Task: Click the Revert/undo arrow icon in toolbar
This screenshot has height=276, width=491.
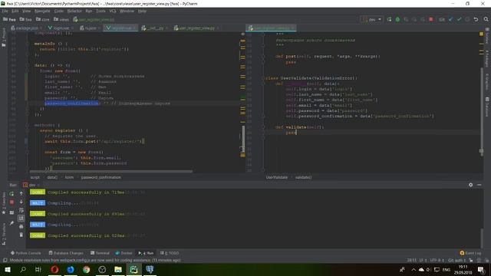Action: 476,19
